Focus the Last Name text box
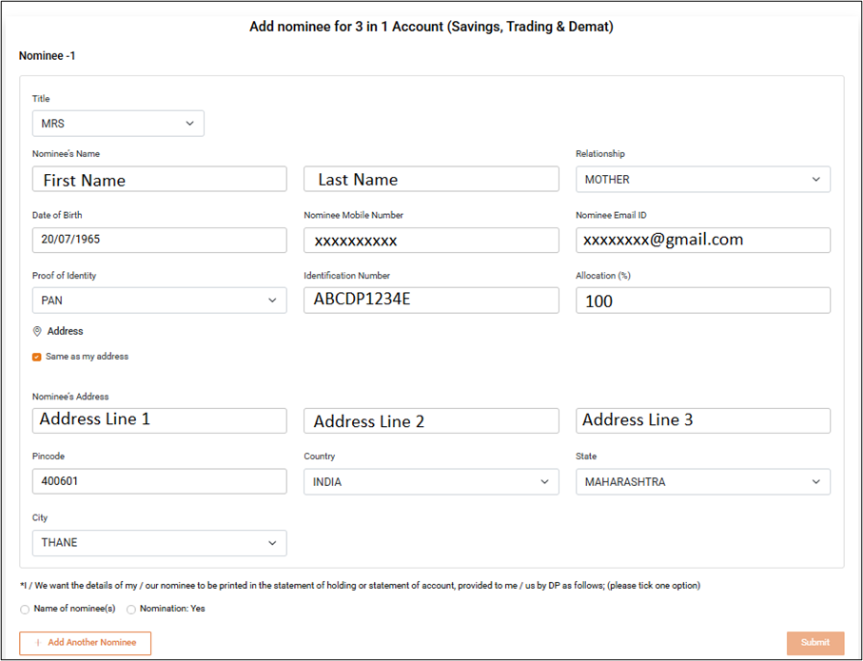Image resolution: width=863 pixels, height=661 pixels. [431, 180]
